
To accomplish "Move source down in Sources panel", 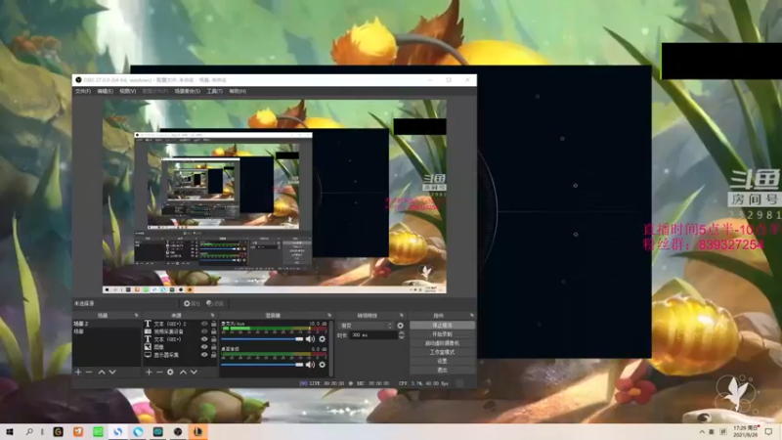I will [194, 373].
